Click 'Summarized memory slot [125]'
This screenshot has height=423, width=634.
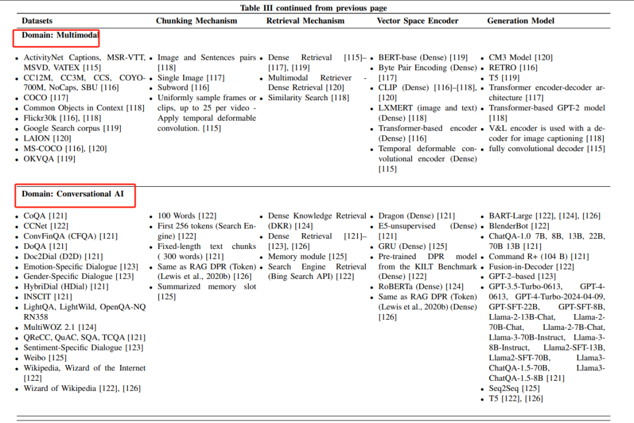(x=207, y=291)
